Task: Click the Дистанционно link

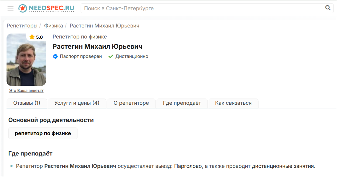Action: 132,56
